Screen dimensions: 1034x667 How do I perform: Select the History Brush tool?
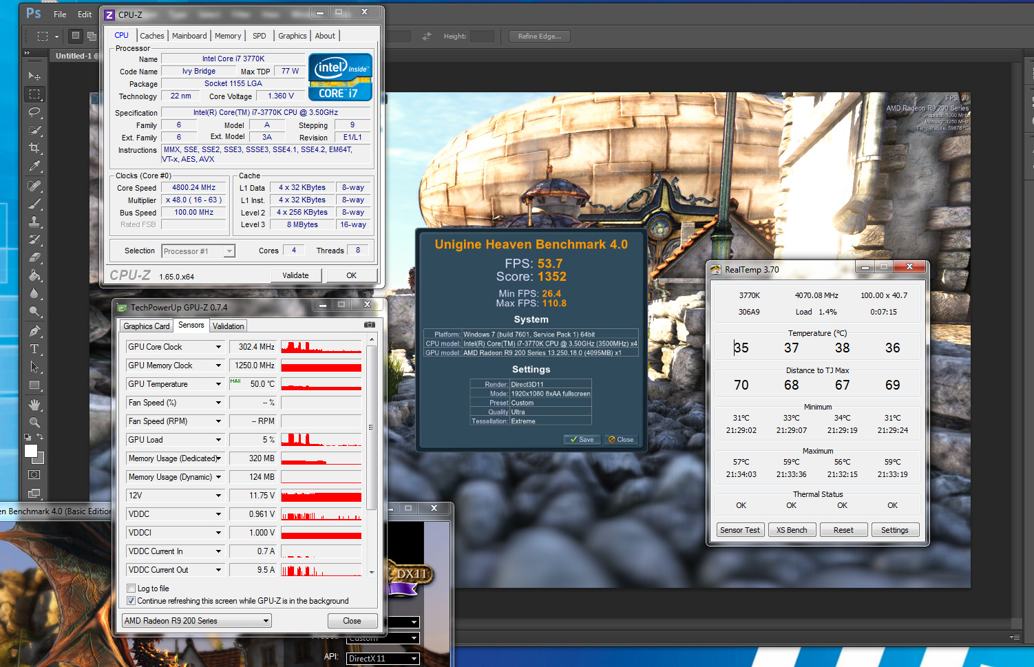click(34, 240)
